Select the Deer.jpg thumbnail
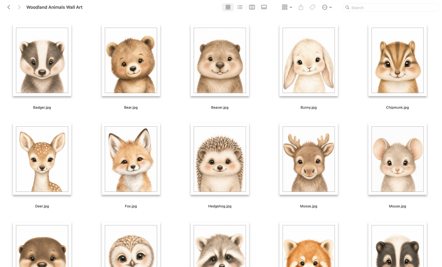Viewport: 442px width, 267px height. click(x=42, y=159)
